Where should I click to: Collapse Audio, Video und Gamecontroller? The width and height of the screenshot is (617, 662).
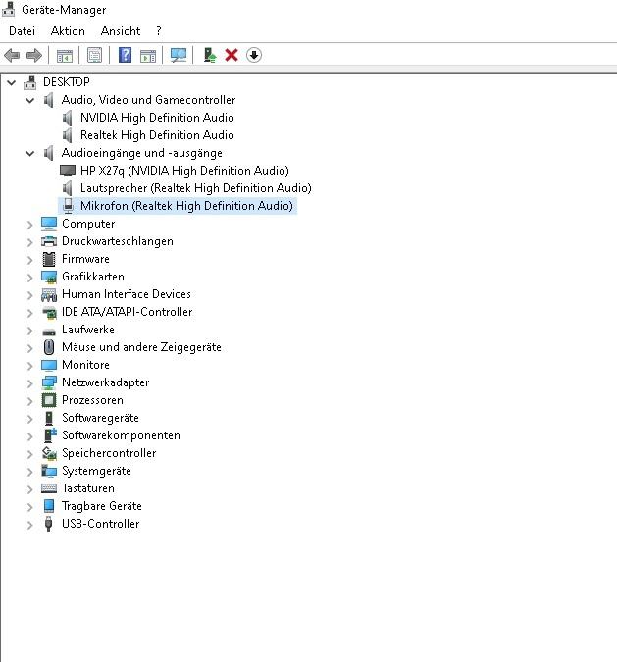click(30, 100)
